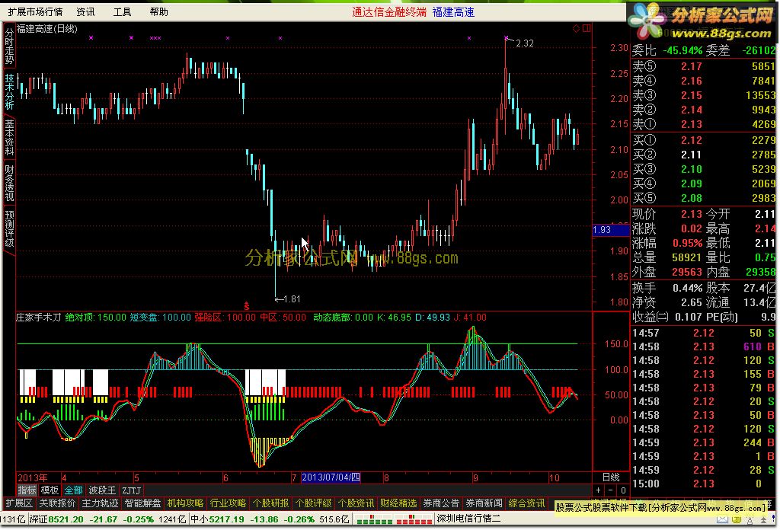Click the 日线 period selector
This screenshot has width=780, height=530.
pyautogui.click(x=611, y=477)
